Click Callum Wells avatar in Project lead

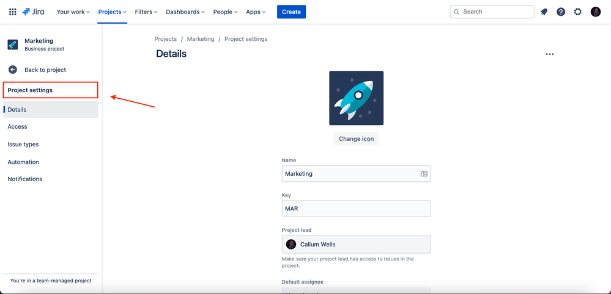point(291,244)
